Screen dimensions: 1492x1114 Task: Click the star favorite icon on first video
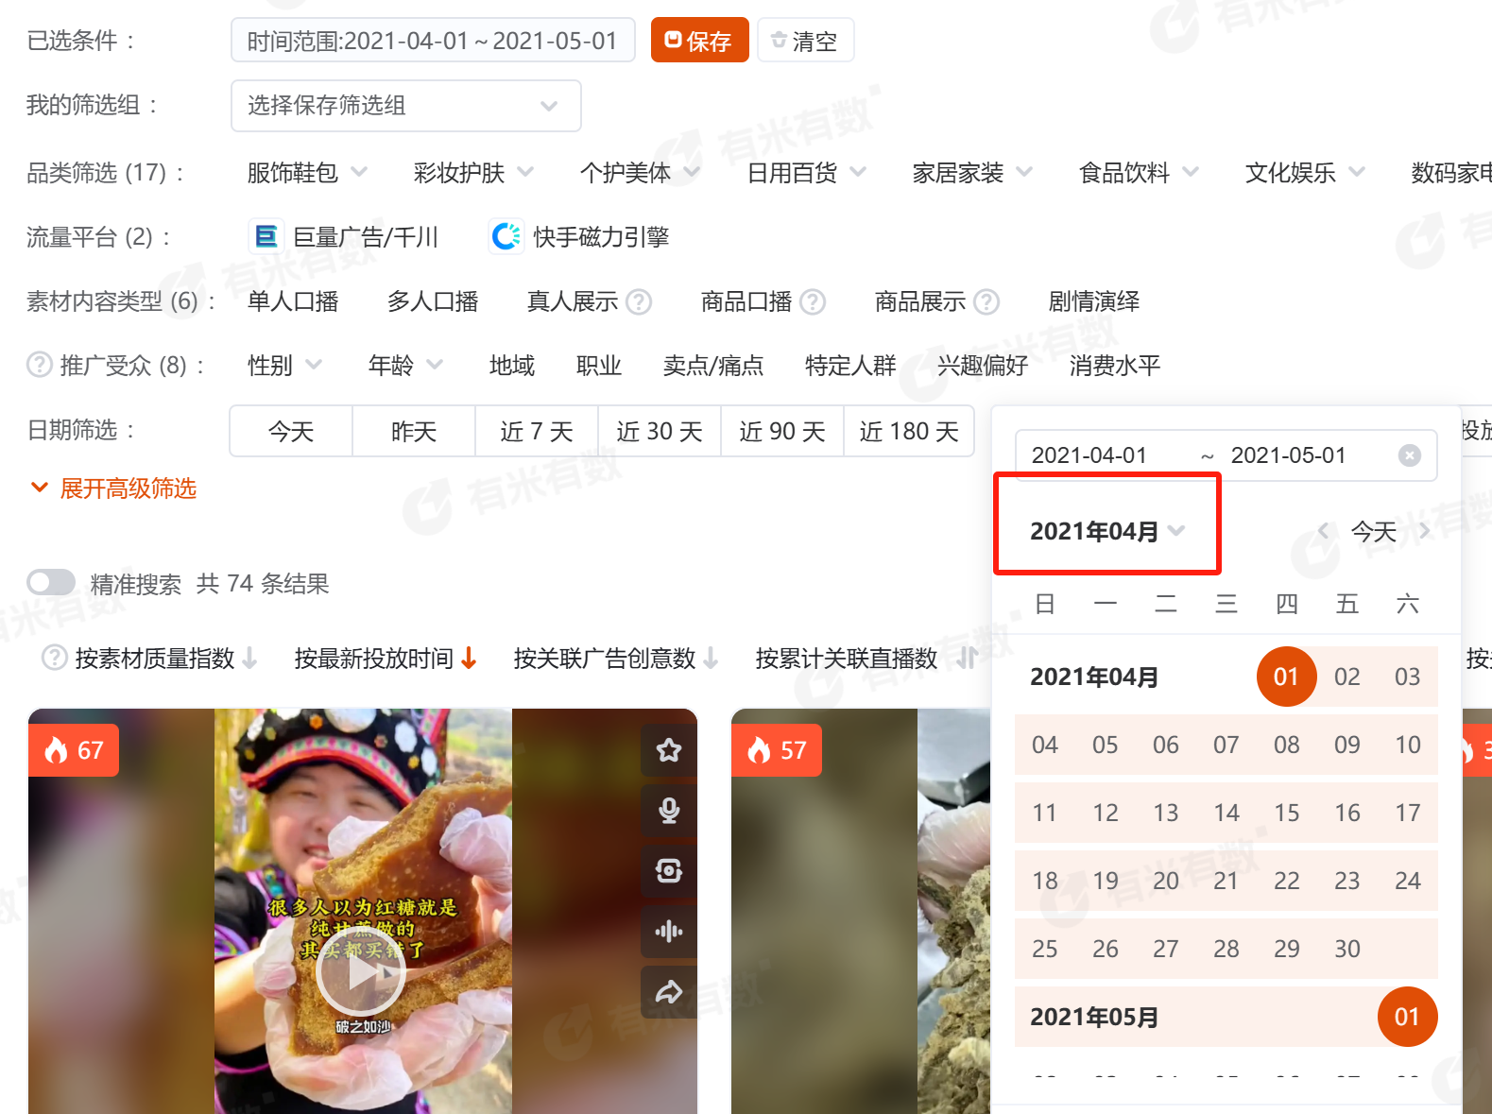[x=669, y=750]
